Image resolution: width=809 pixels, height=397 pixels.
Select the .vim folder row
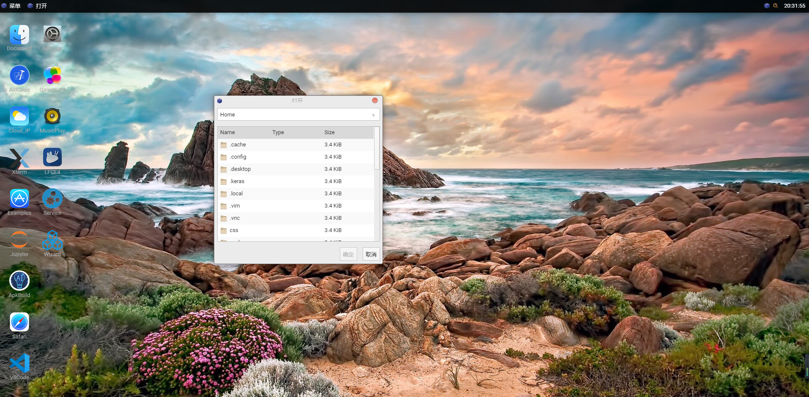coord(296,206)
